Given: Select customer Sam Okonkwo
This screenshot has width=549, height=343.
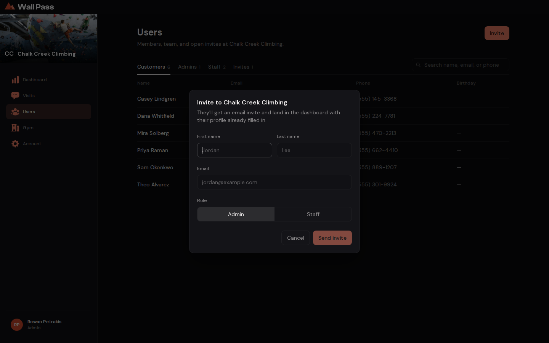Looking at the screenshot, I should tap(155, 167).
